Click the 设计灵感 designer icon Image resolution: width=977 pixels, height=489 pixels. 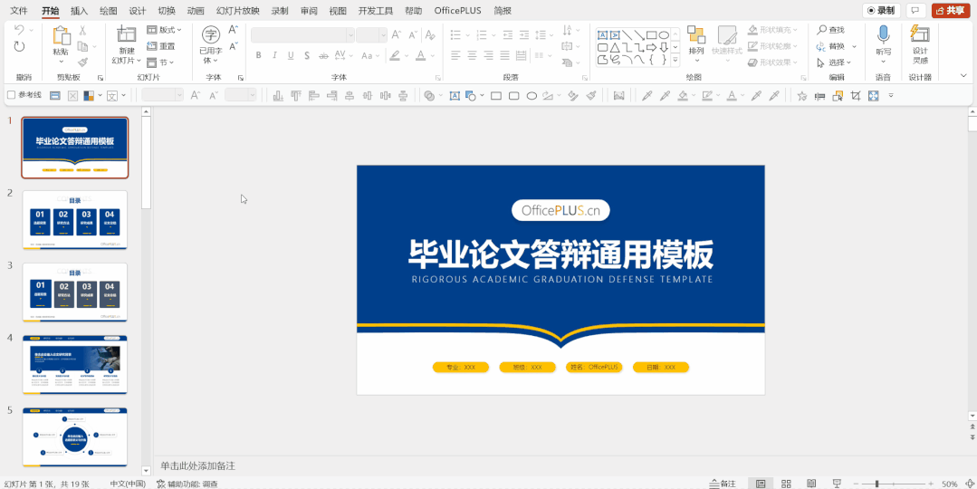tap(920, 34)
